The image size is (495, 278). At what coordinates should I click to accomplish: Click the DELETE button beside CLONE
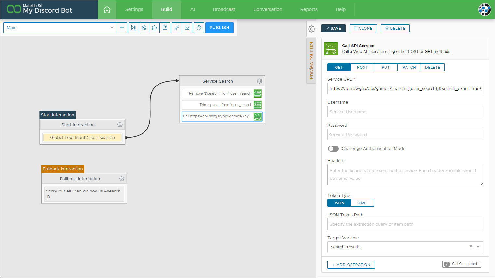[395, 28]
